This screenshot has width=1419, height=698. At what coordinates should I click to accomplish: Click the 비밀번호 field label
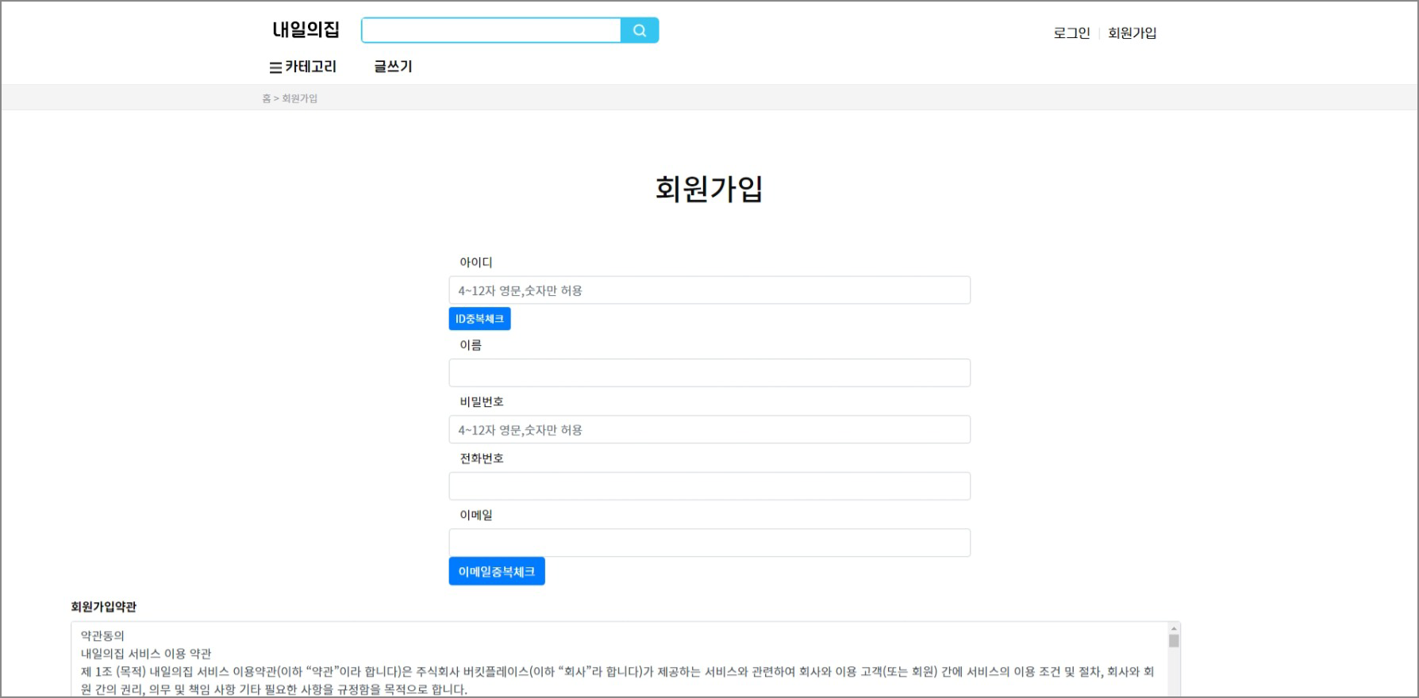coord(482,402)
